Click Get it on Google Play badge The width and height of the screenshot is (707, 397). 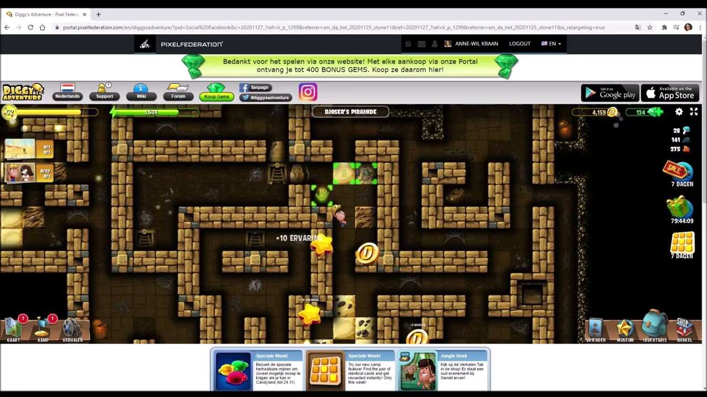point(610,93)
